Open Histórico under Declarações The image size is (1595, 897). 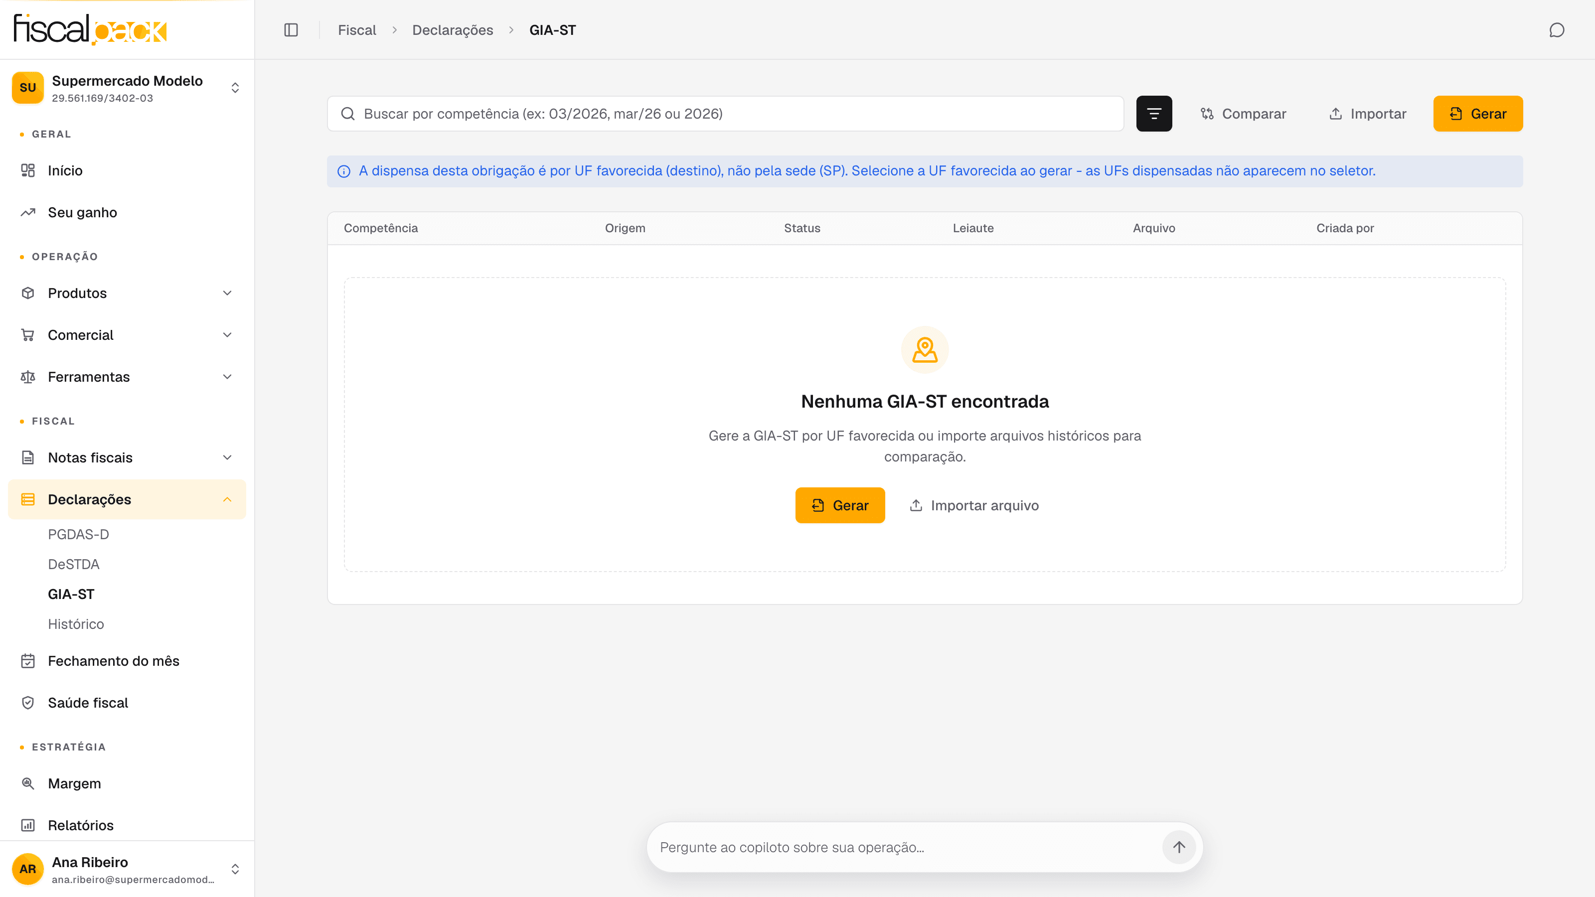click(76, 624)
